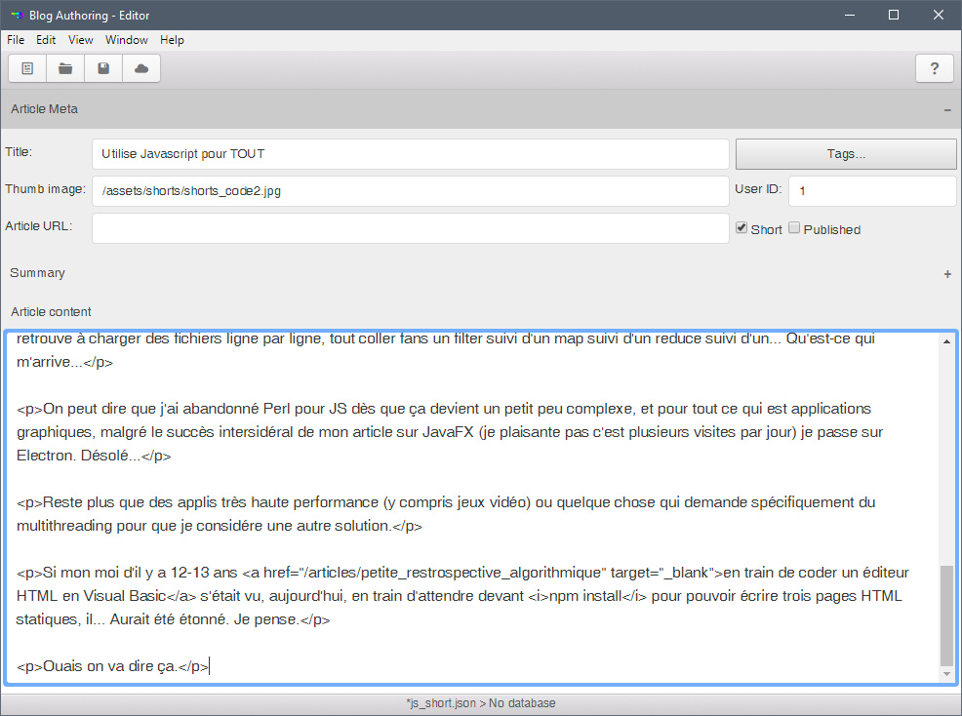Click the cloud upload toolbar icon
962x716 pixels.
click(141, 68)
